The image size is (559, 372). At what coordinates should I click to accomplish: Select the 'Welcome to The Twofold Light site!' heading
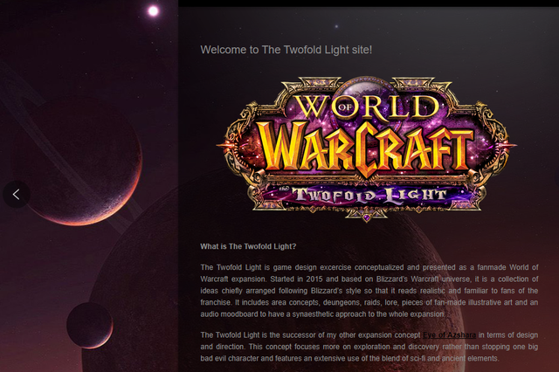coord(286,50)
